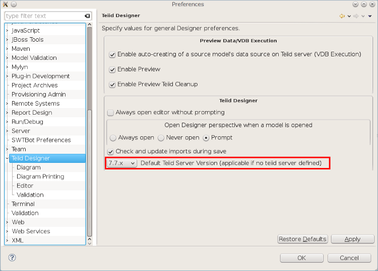Expand the Maven tree node
Screen dimensions: 378x271
[x=7, y=49]
